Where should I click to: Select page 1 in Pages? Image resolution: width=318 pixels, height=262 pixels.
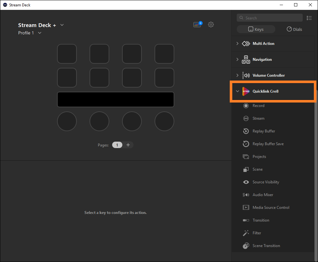[117, 145]
